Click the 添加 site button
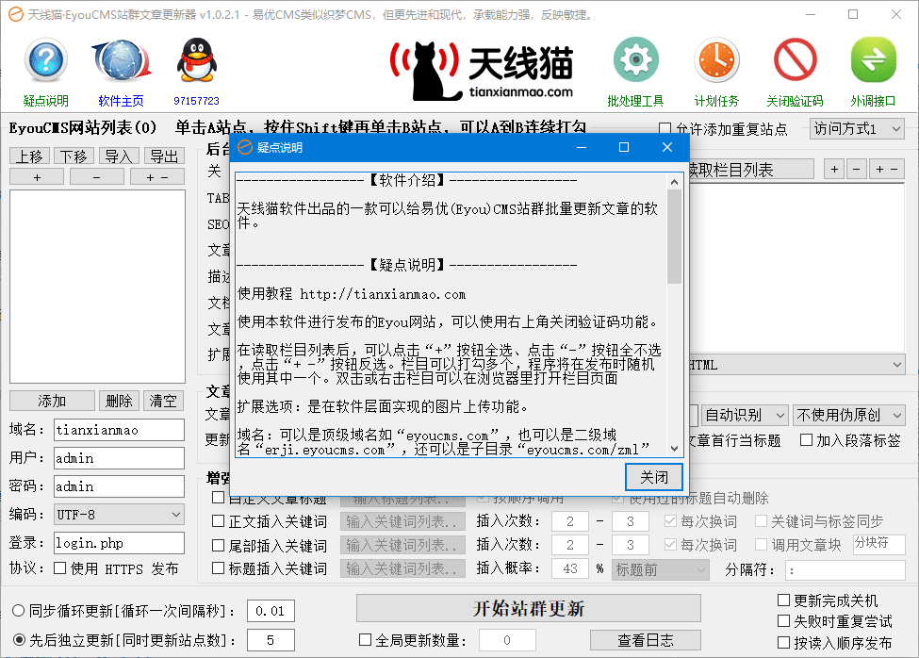Viewport: 919px width, 658px height. point(52,401)
